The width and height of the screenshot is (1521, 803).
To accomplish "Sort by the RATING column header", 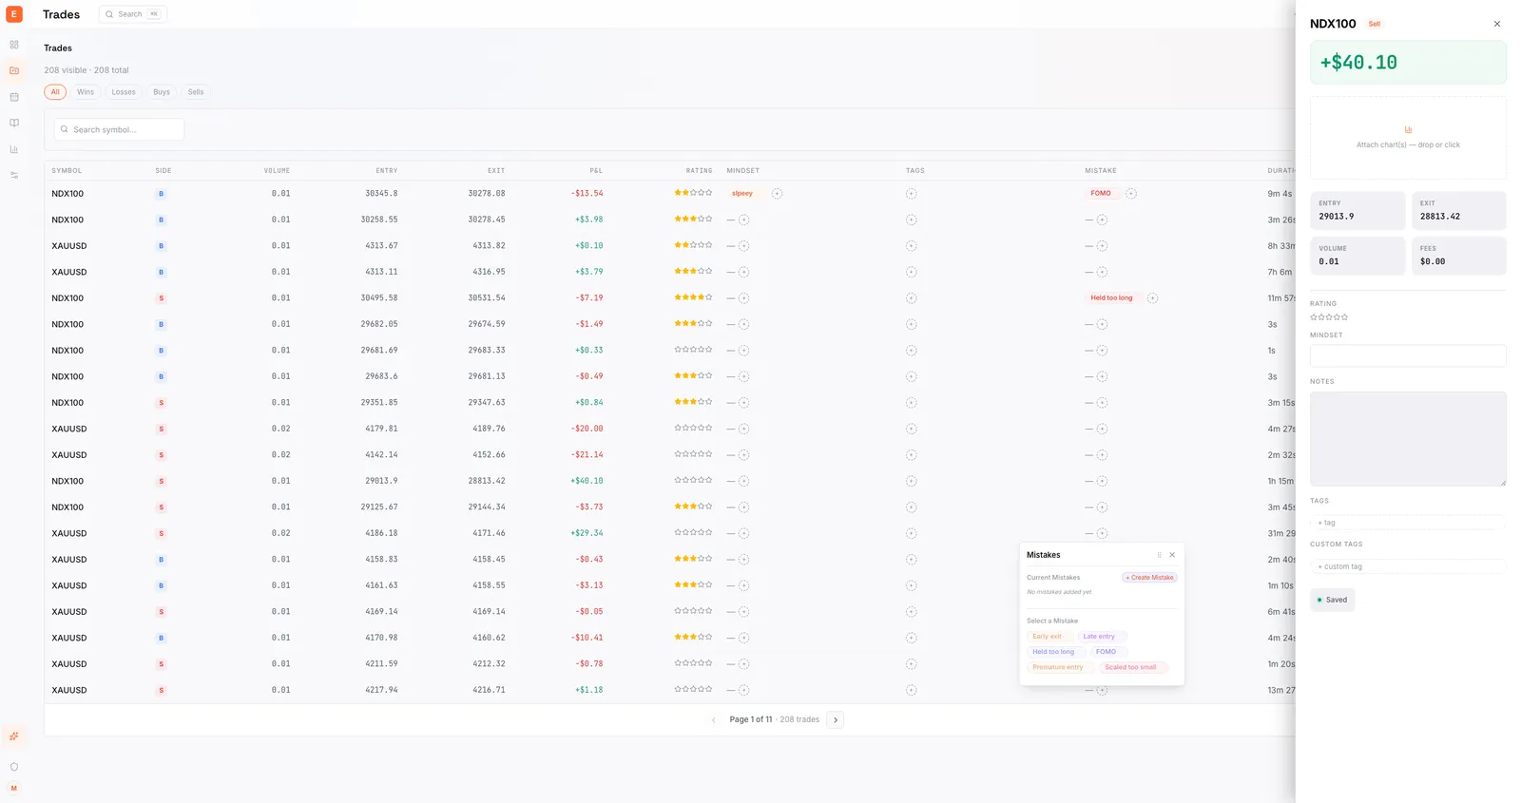I will 699,171.
